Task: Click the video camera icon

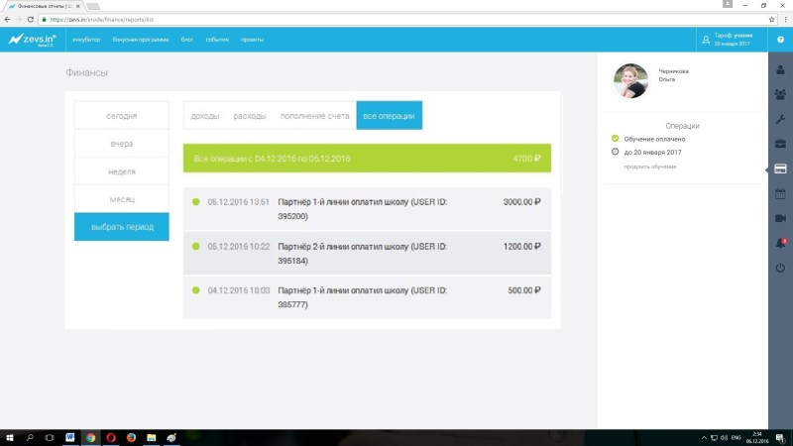Action: [780, 218]
